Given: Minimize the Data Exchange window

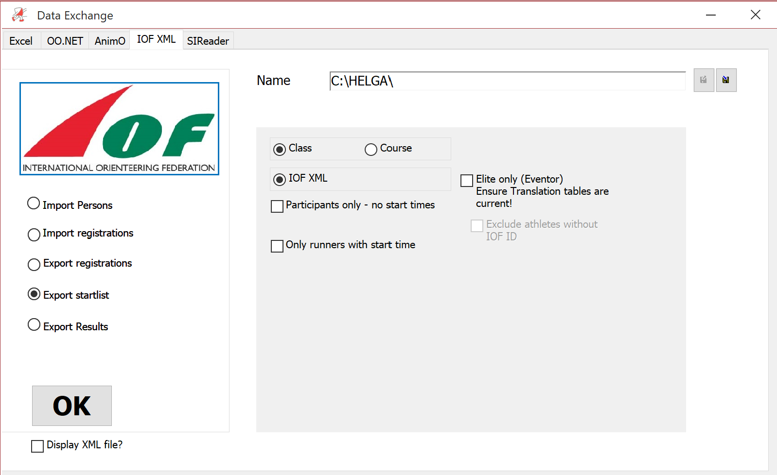Looking at the screenshot, I should (x=711, y=15).
